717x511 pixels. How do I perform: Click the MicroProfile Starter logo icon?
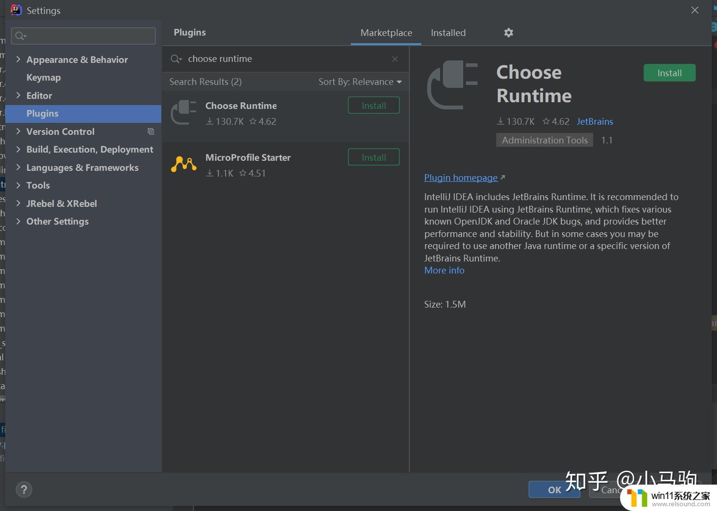click(x=184, y=165)
